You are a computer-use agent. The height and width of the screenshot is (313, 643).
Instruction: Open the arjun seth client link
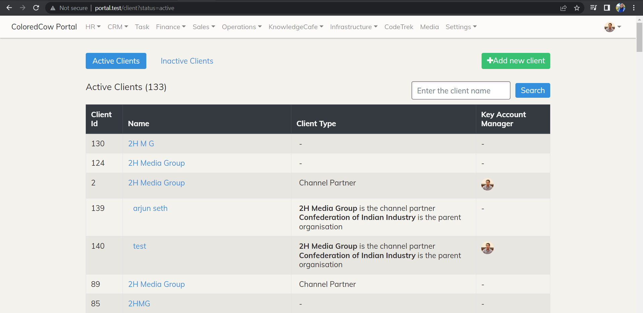click(150, 208)
